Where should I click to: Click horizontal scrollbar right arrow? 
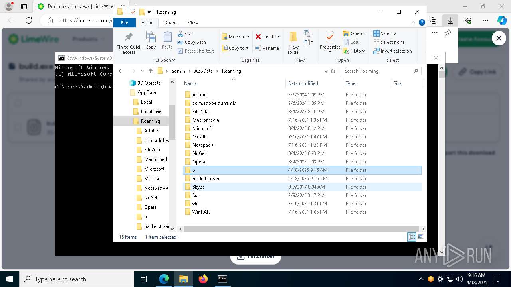[423, 229]
